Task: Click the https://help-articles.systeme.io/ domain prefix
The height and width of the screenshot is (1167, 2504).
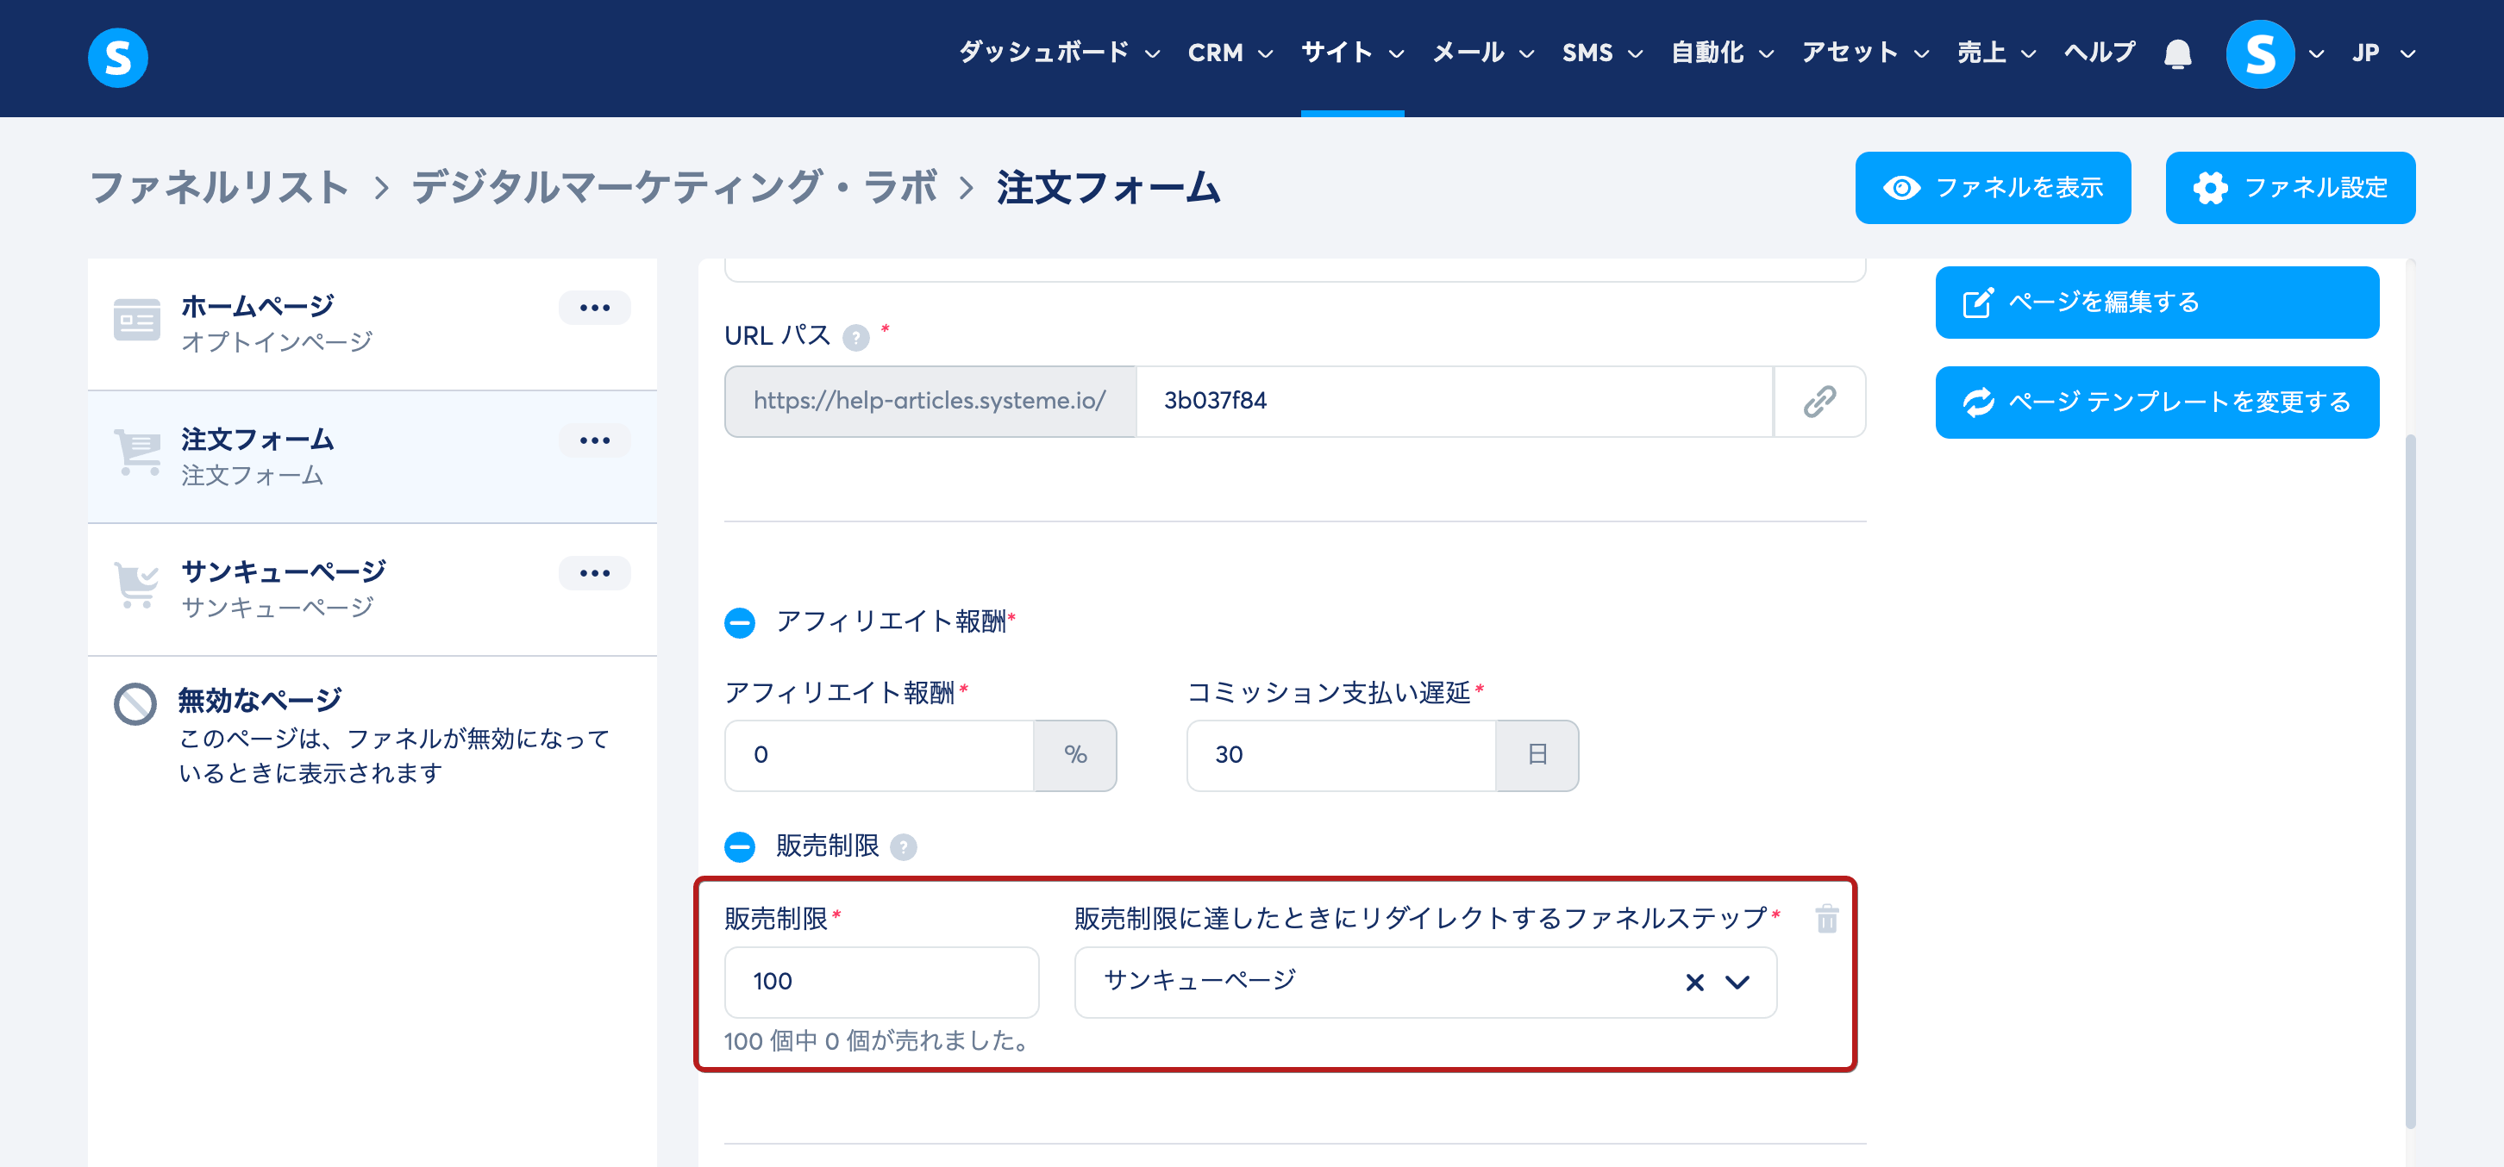Action: tap(930, 402)
